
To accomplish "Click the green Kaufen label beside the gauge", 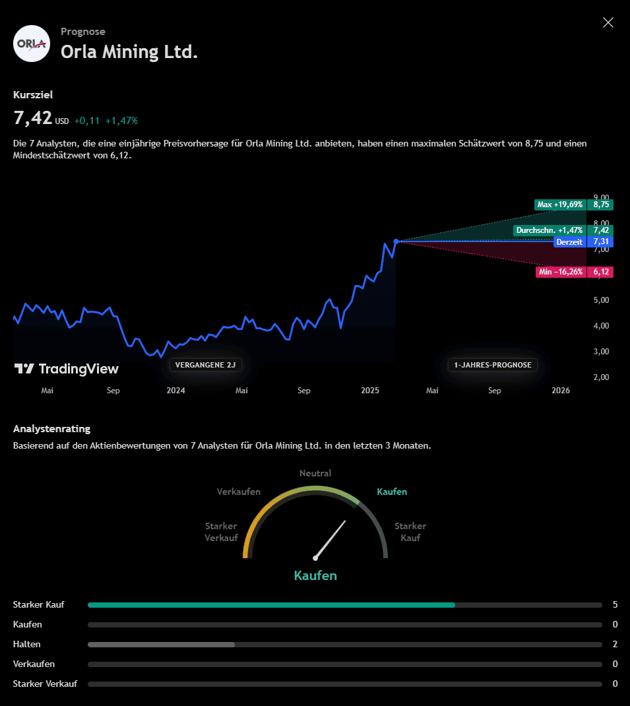I will (392, 492).
